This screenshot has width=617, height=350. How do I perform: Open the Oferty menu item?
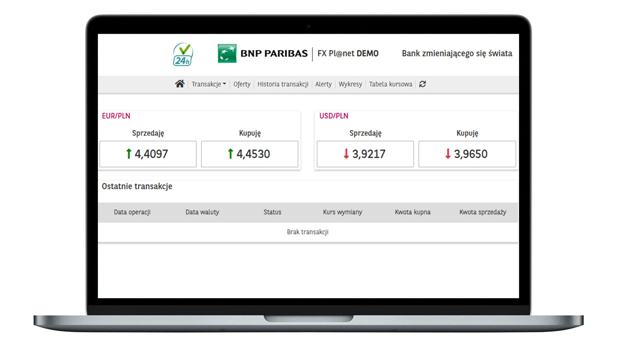(242, 84)
